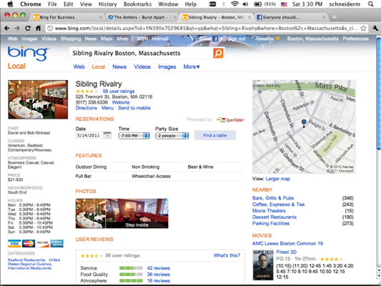
Task: Select the Images search tab
Action: click(x=167, y=66)
